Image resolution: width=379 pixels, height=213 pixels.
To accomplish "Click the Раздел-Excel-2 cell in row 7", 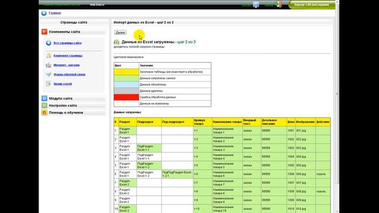I will coord(127,183).
